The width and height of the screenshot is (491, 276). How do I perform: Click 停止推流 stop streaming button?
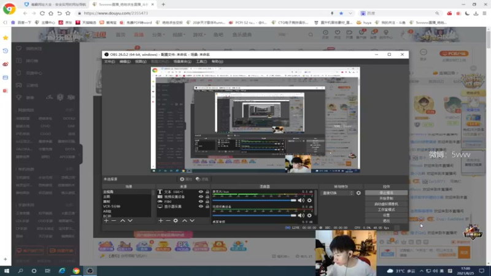click(387, 193)
